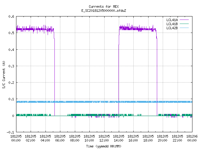Click the purple LCL41A legend line sample
The width and height of the screenshot is (198, 149).
184,20
